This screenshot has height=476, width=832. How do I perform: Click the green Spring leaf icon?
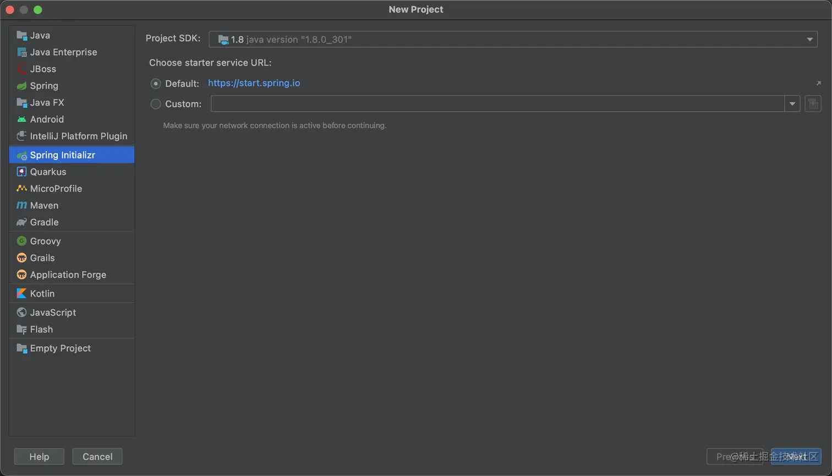click(21, 86)
